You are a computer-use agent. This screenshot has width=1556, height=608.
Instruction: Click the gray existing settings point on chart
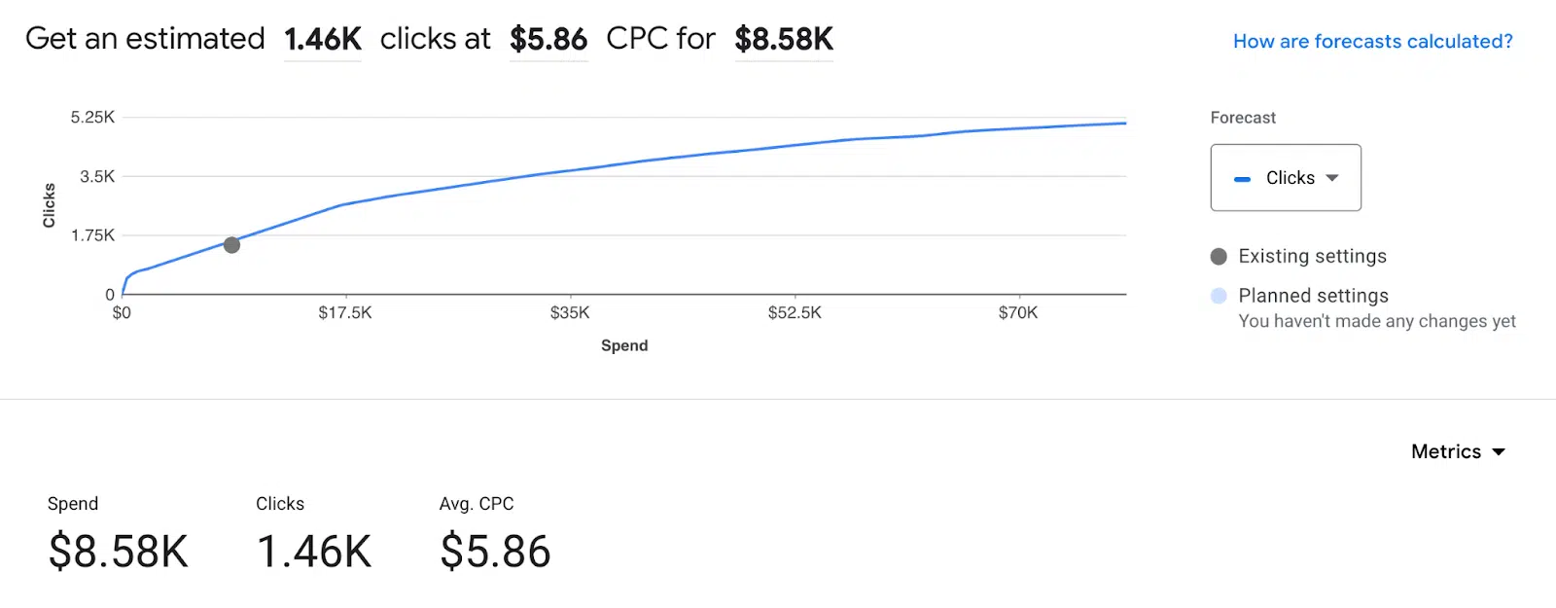click(231, 245)
